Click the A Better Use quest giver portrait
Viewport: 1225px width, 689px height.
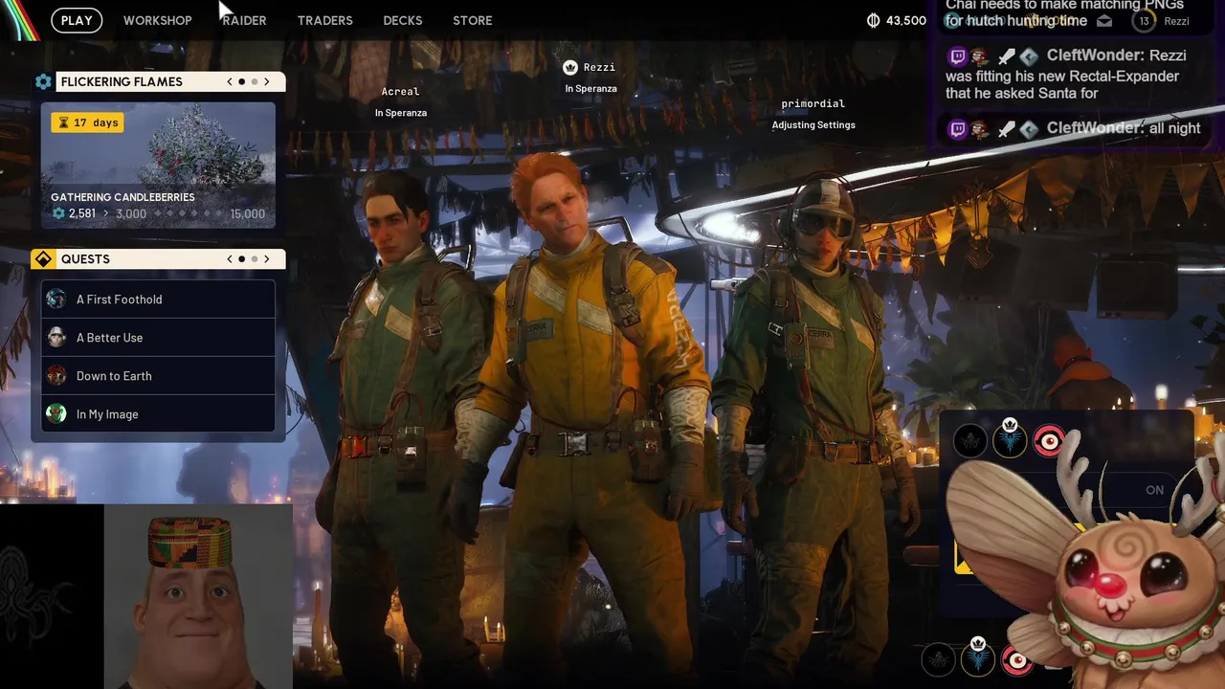pyautogui.click(x=56, y=338)
